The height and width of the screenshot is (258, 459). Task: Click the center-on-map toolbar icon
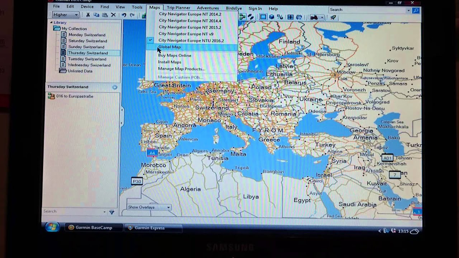coord(290,17)
